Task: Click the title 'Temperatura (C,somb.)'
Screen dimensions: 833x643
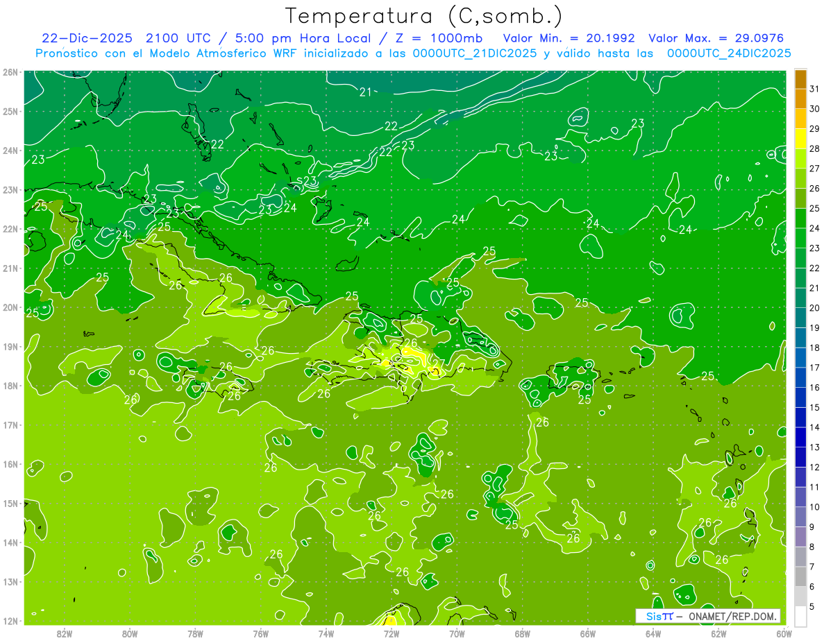Action: (x=424, y=16)
